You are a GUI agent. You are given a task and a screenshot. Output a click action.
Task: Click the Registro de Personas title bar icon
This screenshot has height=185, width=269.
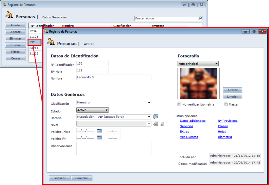[x=47, y=32]
